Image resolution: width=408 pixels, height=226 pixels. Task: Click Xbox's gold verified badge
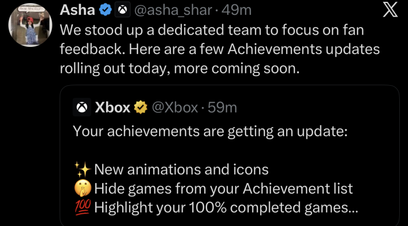click(141, 108)
